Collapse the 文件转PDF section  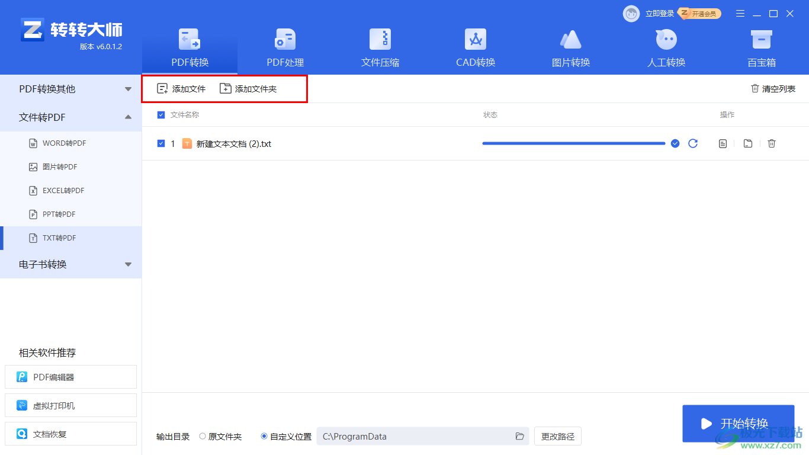71,117
